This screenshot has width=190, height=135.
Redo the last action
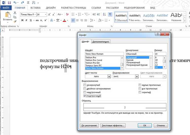[22, 3]
